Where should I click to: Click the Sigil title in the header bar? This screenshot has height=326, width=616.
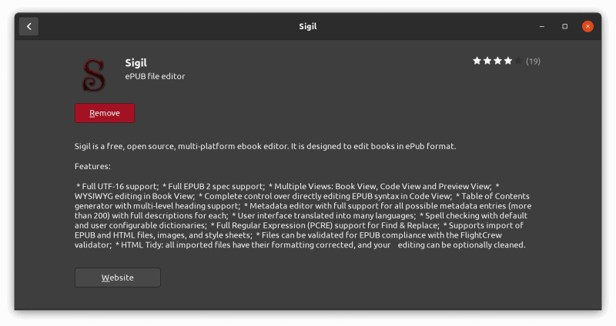(x=307, y=26)
